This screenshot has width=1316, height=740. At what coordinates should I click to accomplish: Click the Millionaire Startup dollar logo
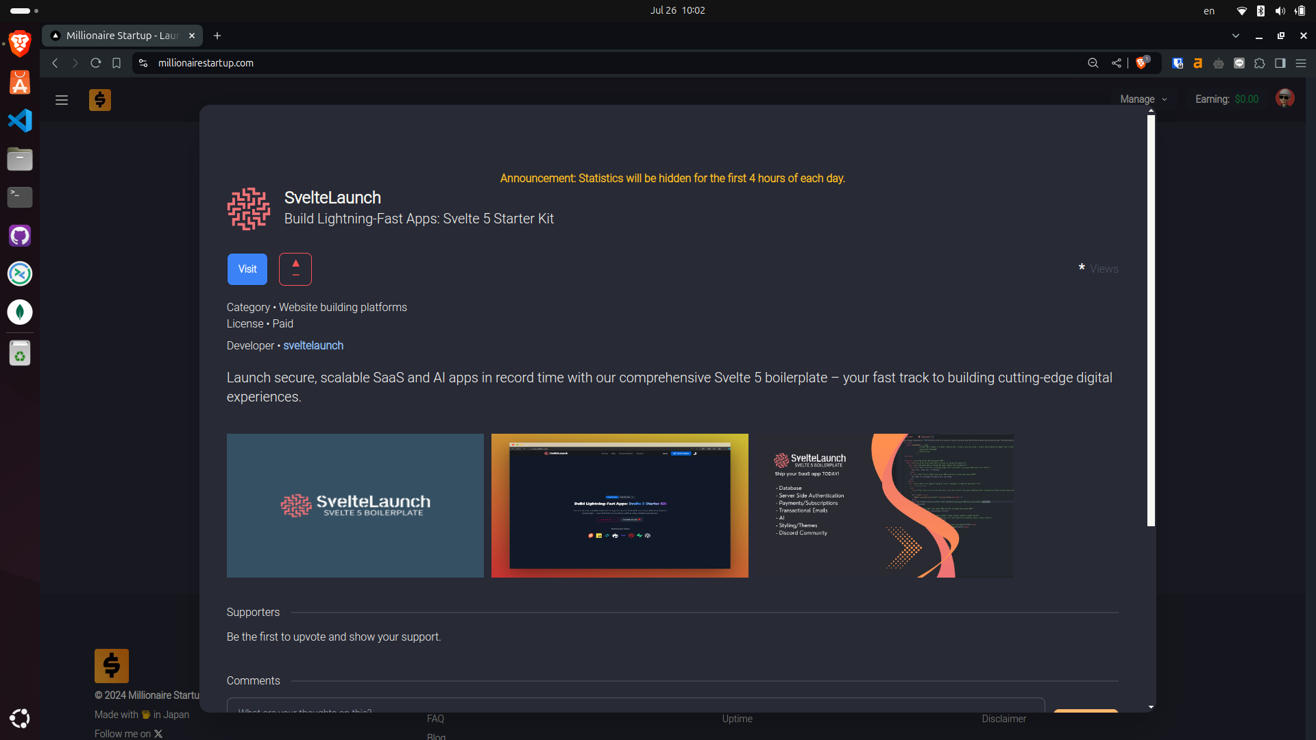tap(100, 100)
